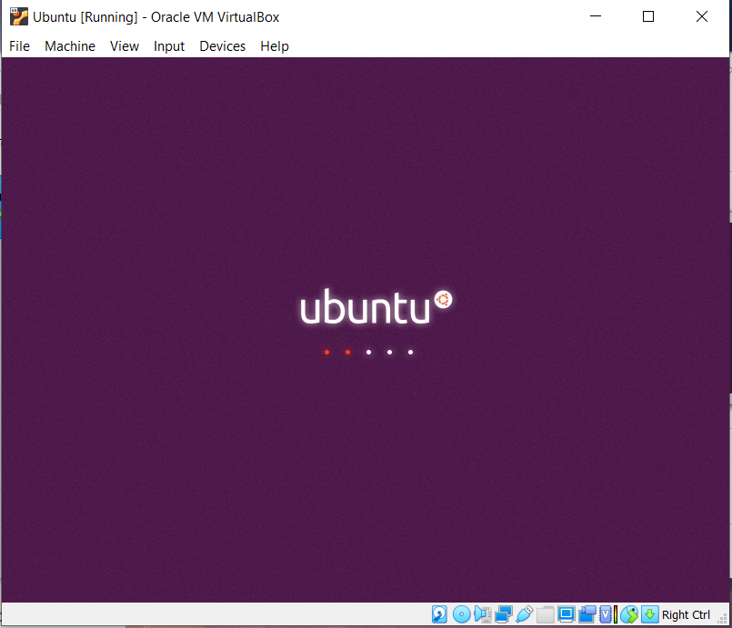This screenshot has height=628, width=732.
Task: Click the window resize grip corner
Action: (x=723, y=619)
